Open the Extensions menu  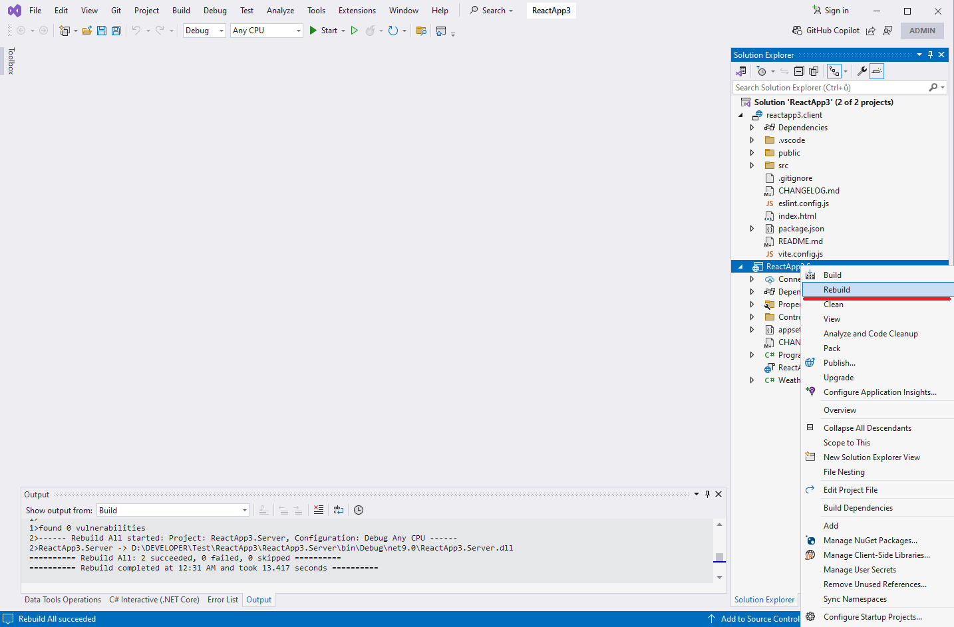pyautogui.click(x=357, y=11)
